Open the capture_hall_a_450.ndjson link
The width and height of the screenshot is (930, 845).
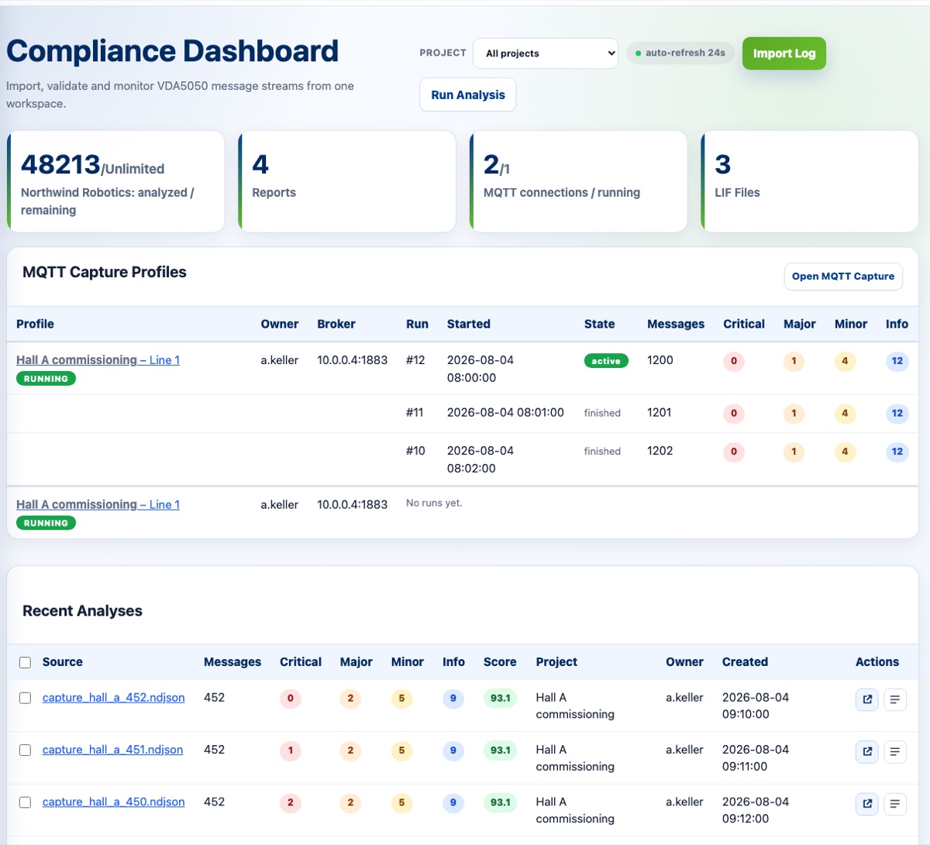[x=113, y=802]
